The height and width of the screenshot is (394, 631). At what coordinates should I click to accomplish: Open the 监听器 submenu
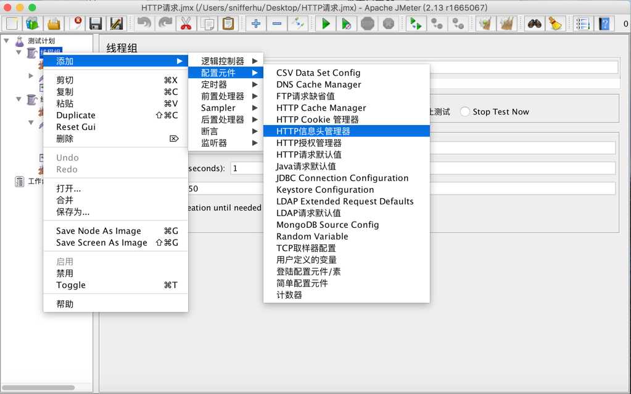point(226,143)
